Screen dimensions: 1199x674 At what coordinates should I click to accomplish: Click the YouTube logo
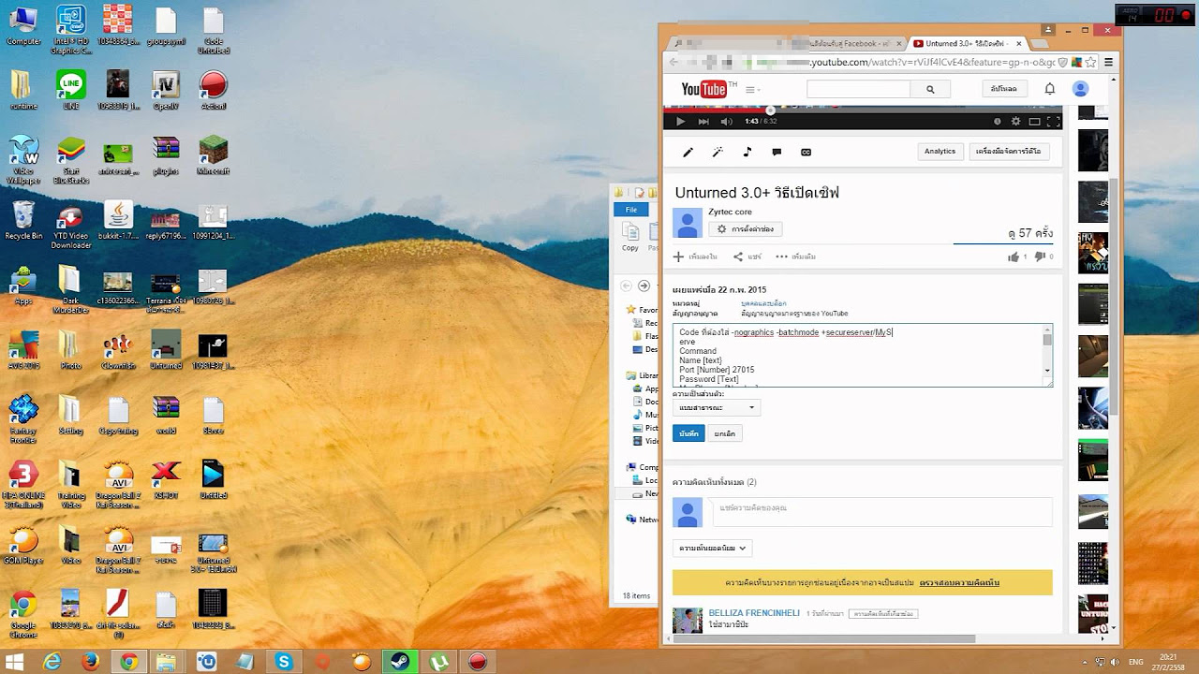click(x=704, y=89)
